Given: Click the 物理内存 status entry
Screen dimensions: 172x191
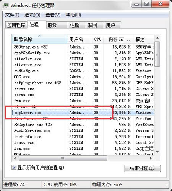Looking at the screenshot, I should (107, 185).
